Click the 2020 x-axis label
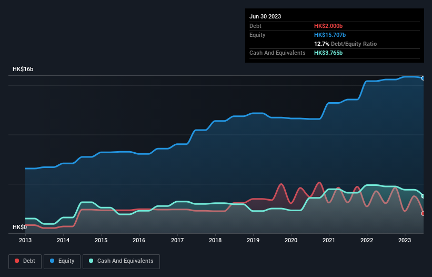432x277 pixels. [291, 240]
